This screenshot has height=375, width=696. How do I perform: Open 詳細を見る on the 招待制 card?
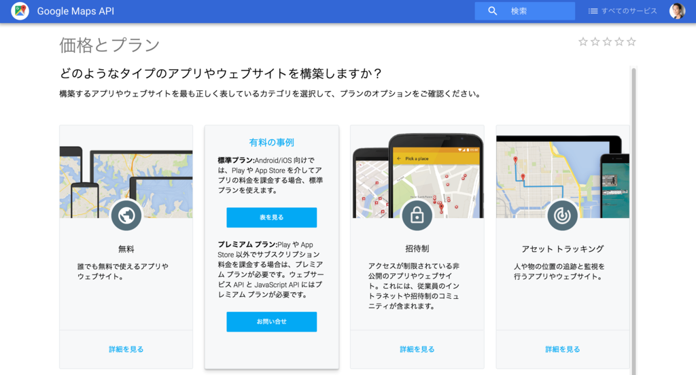click(x=417, y=349)
